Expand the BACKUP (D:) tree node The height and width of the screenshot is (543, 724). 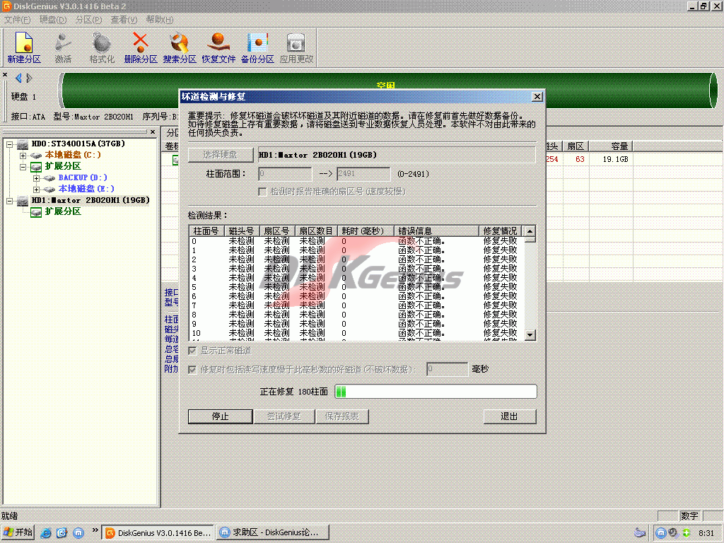tap(36, 178)
